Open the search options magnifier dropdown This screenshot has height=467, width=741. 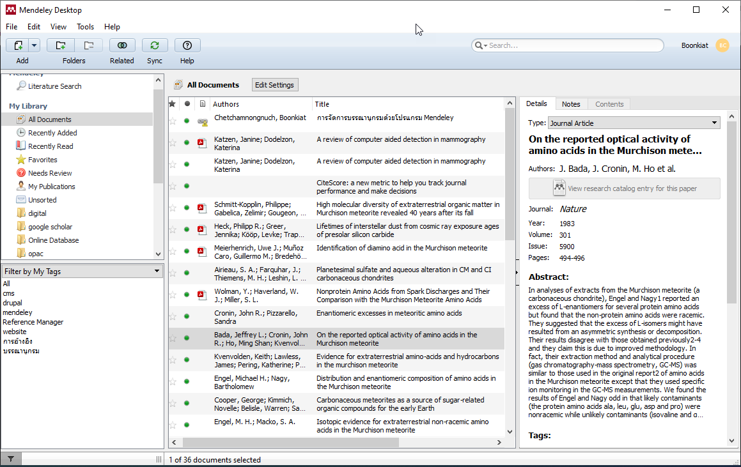[x=481, y=45]
